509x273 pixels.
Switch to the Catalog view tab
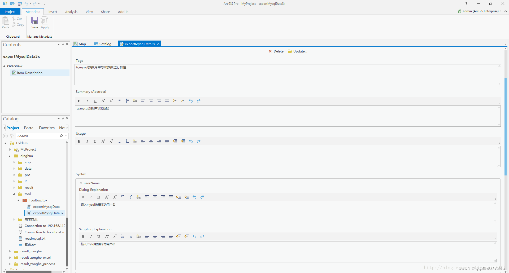click(x=103, y=44)
